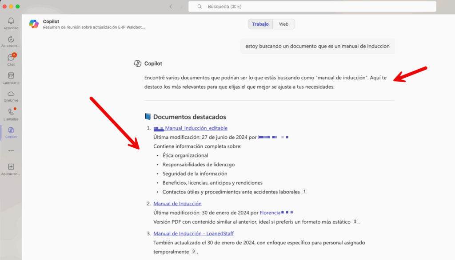
Task: Open Manual de Inducción - LoanedStaff link
Action: (x=193, y=233)
